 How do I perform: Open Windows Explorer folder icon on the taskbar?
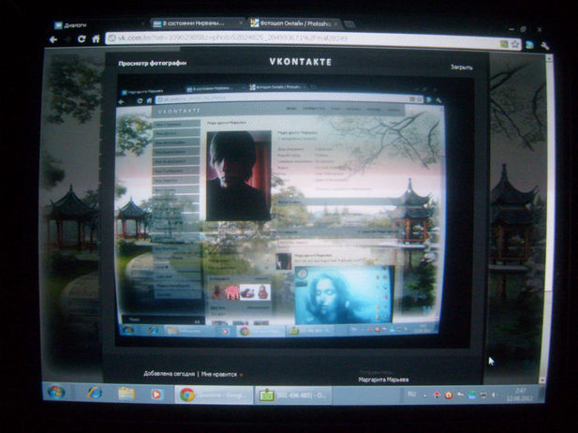pos(126,394)
